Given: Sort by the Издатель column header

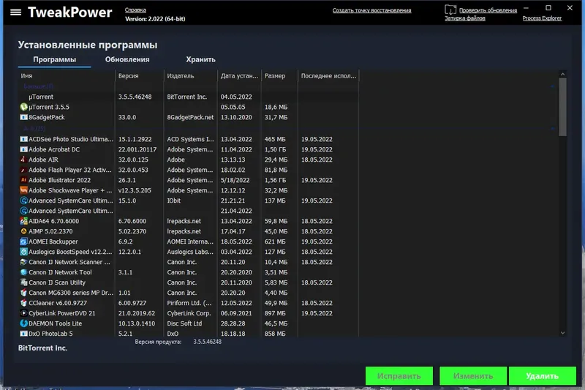Looking at the screenshot, I should 191,76.
